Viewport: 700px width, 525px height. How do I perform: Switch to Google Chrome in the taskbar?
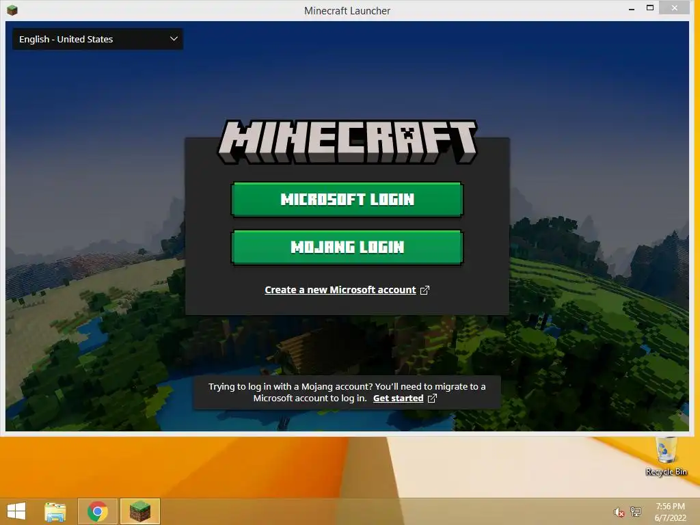pos(97,511)
